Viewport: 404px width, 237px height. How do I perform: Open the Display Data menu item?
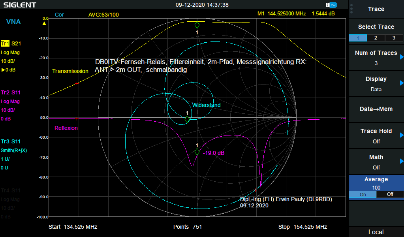tap(376, 83)
